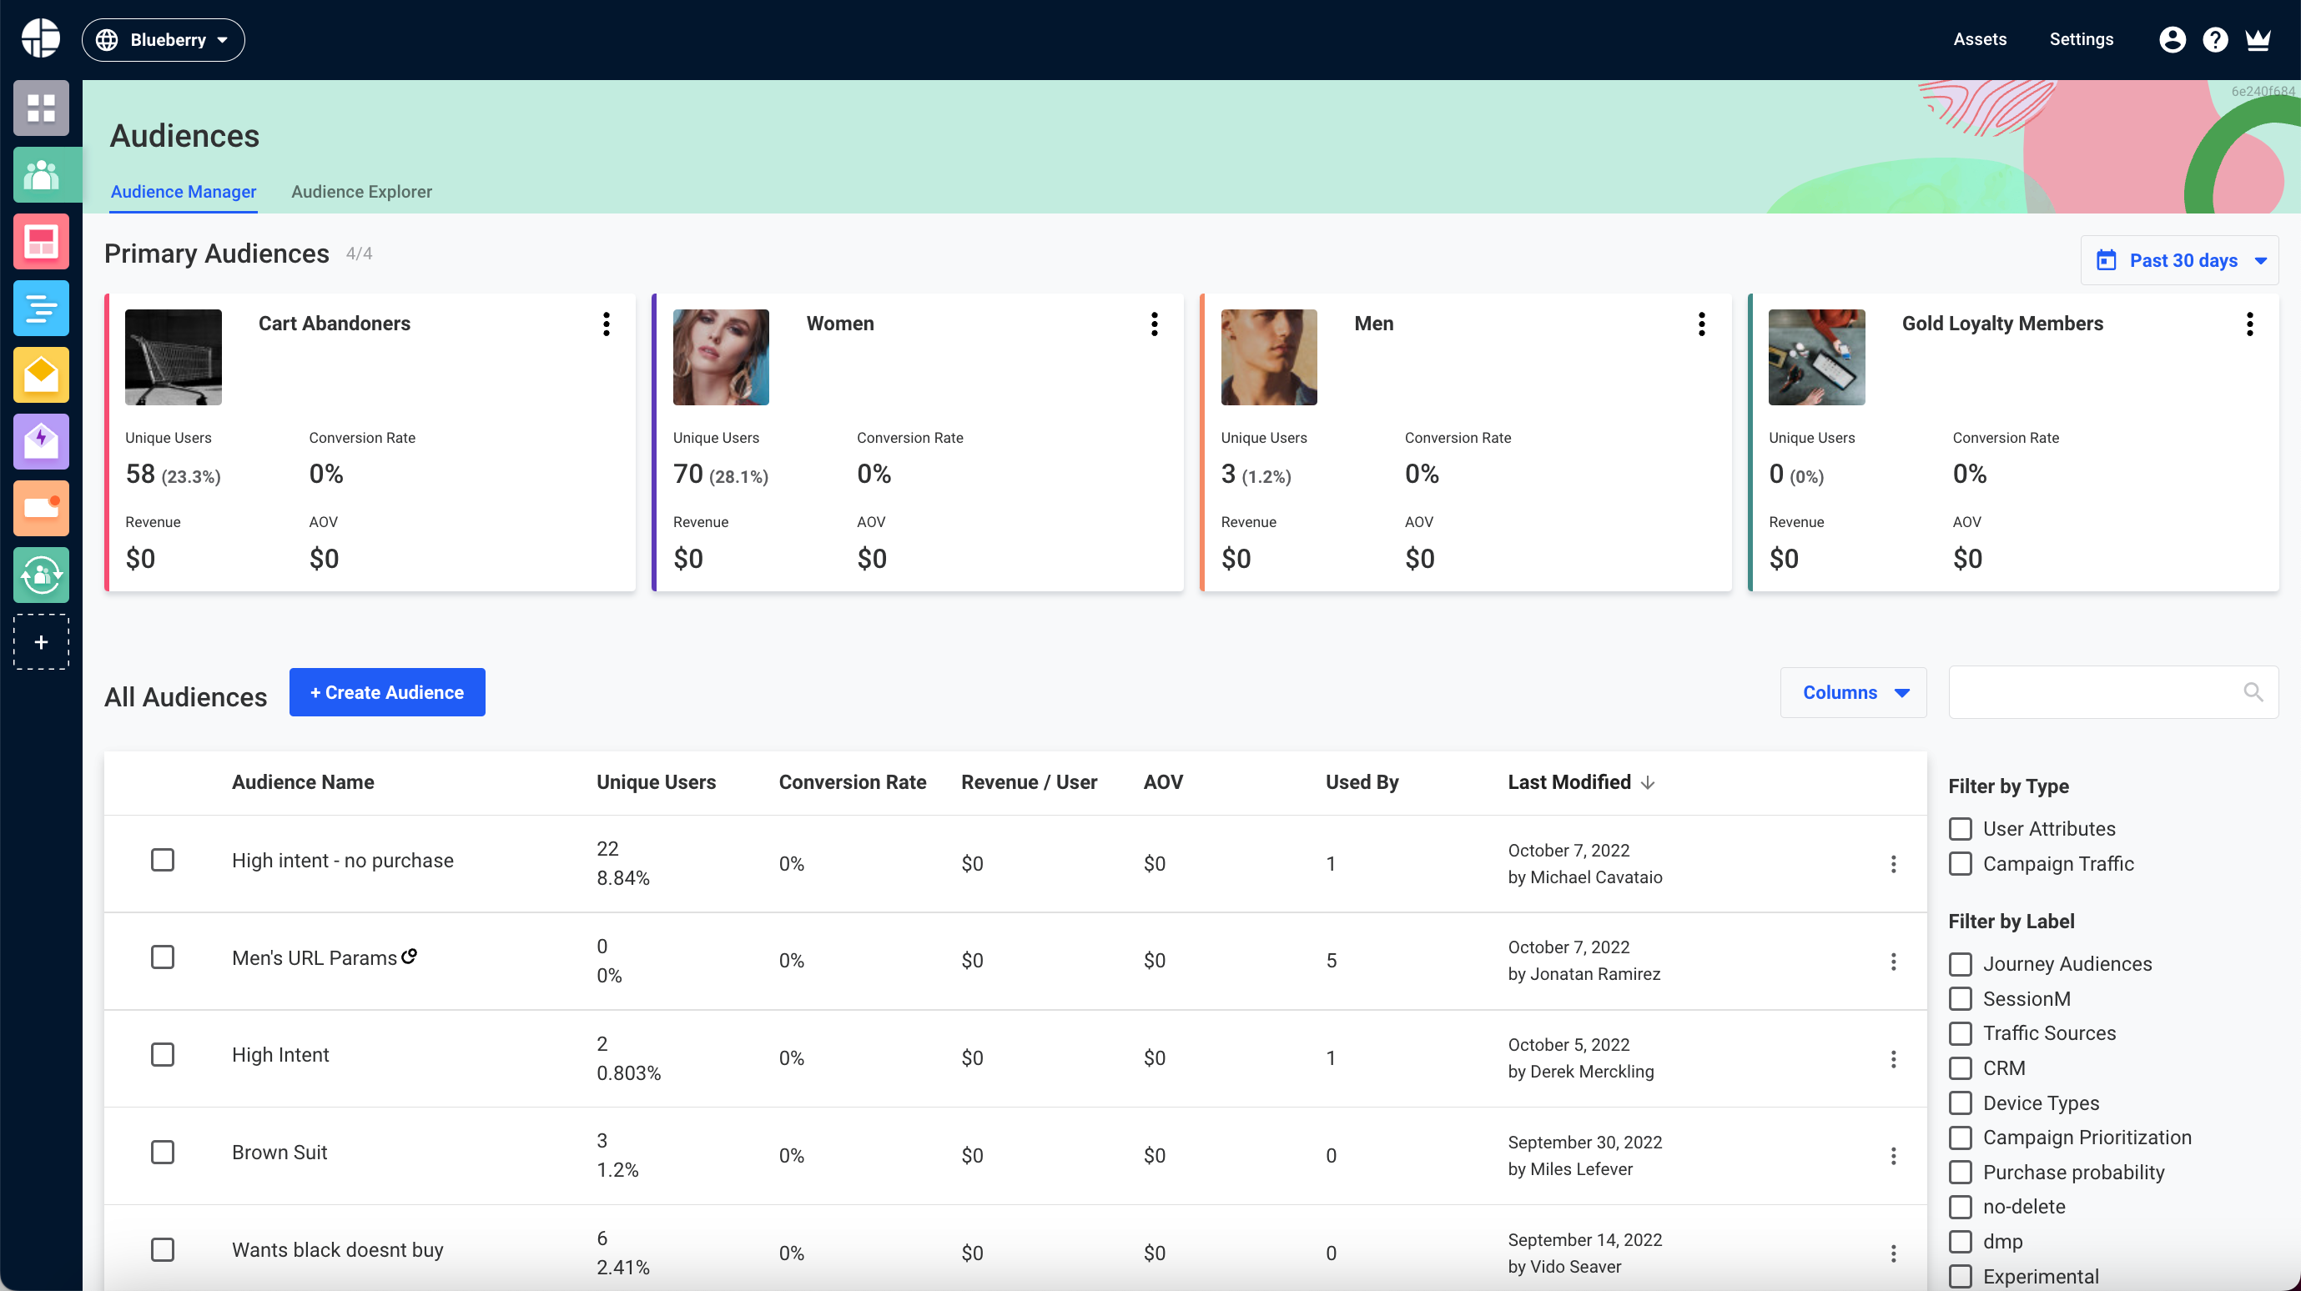Check the no-delete label filter
This screenshot has width=2301, height=1291.
coord(1961,1207)
